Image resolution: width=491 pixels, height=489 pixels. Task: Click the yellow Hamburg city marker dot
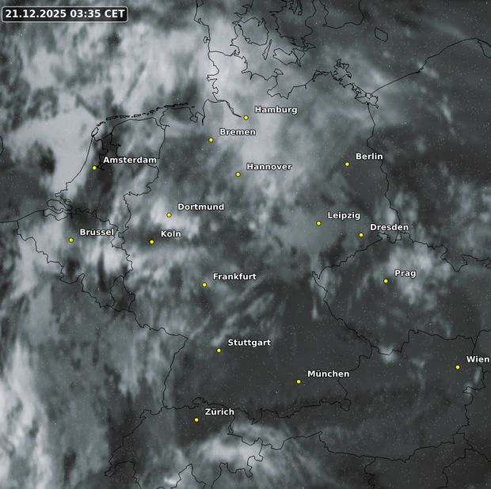246,118
